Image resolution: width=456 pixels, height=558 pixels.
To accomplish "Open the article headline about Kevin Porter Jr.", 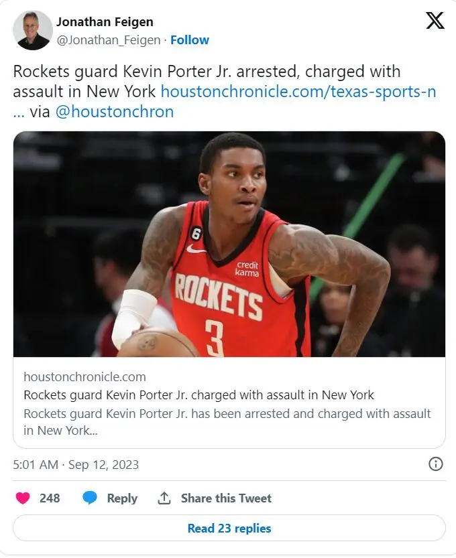I will [198, 395].
